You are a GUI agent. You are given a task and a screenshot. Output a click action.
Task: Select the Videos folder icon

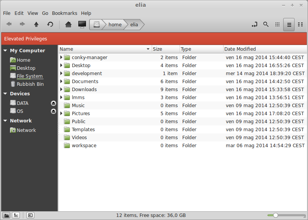67,138
